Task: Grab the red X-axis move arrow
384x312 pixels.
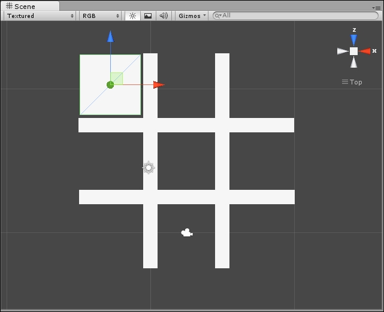Action: [x=159, y=84]
